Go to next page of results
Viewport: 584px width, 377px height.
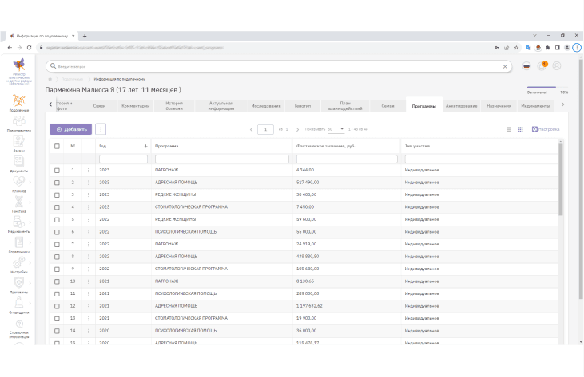click(x=297, y=130)
